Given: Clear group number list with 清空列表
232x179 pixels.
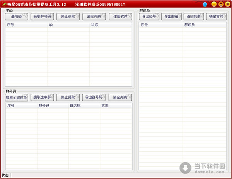Looking at the screenshot, I should pos(120,97).
